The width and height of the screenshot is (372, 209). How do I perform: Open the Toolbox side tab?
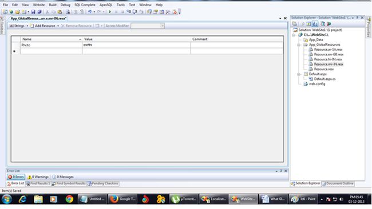(2, 26)
